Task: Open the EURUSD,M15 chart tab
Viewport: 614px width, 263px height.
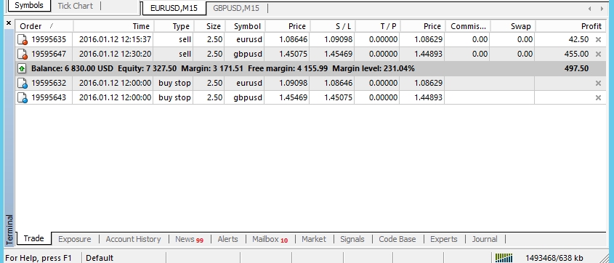Action: (174, 8)
